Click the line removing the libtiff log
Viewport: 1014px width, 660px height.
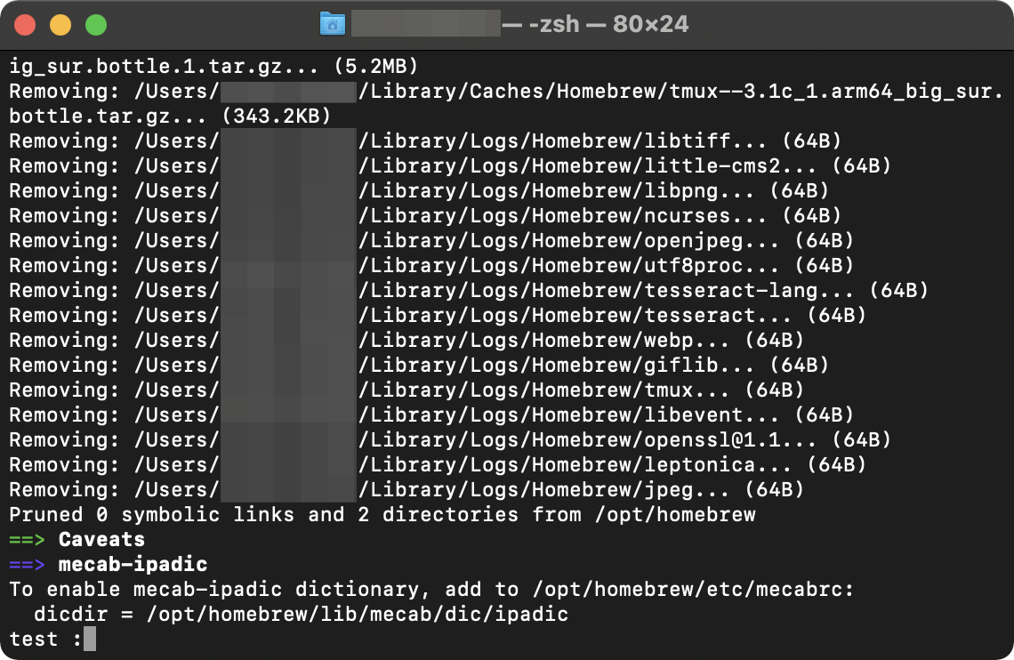(425, 141)
